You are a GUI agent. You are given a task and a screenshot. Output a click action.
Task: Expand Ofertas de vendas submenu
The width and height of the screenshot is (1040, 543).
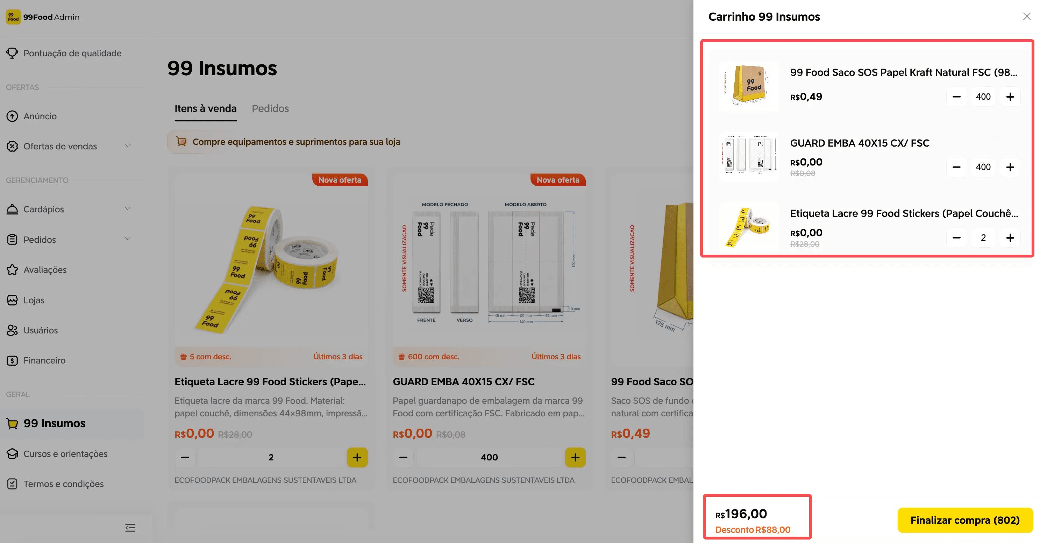(x=128, y=146)
